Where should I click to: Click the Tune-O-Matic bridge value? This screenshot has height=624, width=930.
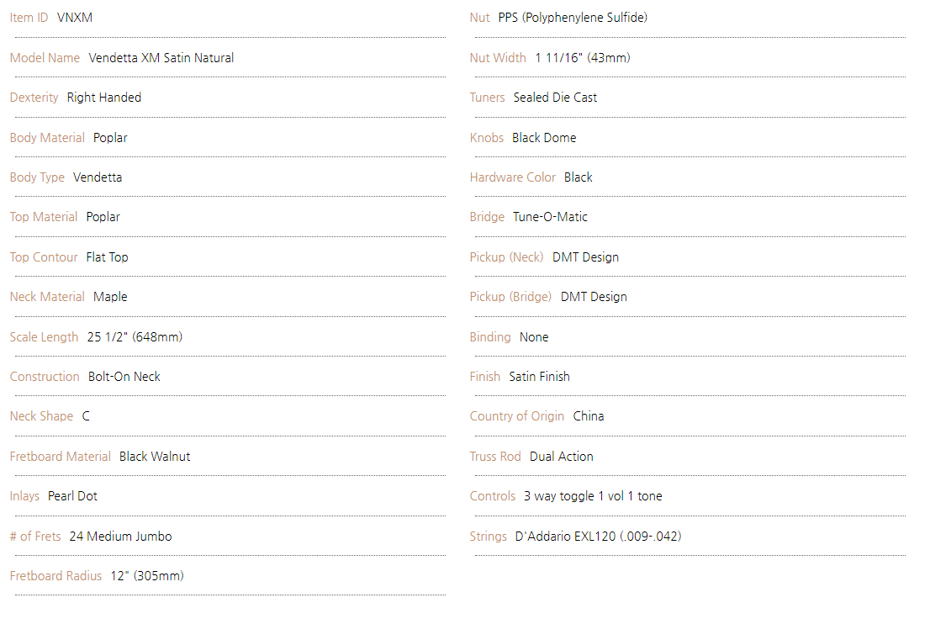550,217
